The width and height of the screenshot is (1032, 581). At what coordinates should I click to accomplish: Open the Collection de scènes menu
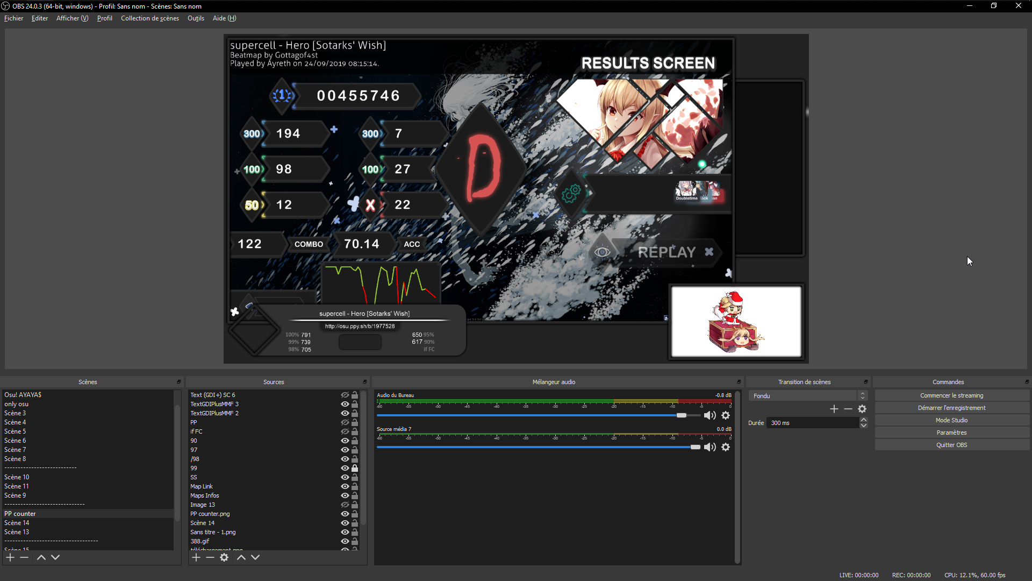click(x=149, y=18)
